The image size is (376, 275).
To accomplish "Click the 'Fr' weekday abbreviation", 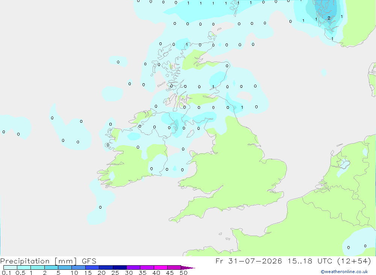I will [219, 261].
